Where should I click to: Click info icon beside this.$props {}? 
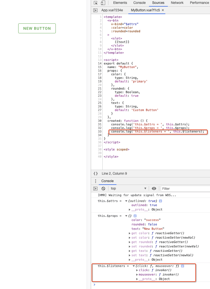pyautogui.click(x=135, y=216)
